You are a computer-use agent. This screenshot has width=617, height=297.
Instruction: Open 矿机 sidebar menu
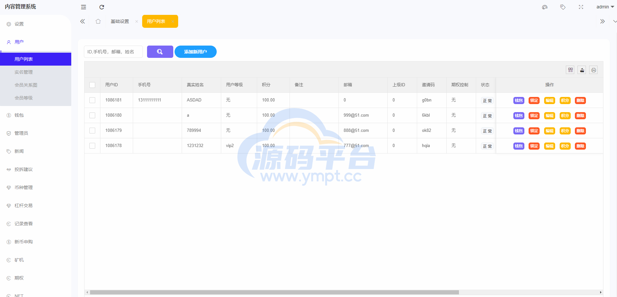pyautogui.click(x=36, y=260)
